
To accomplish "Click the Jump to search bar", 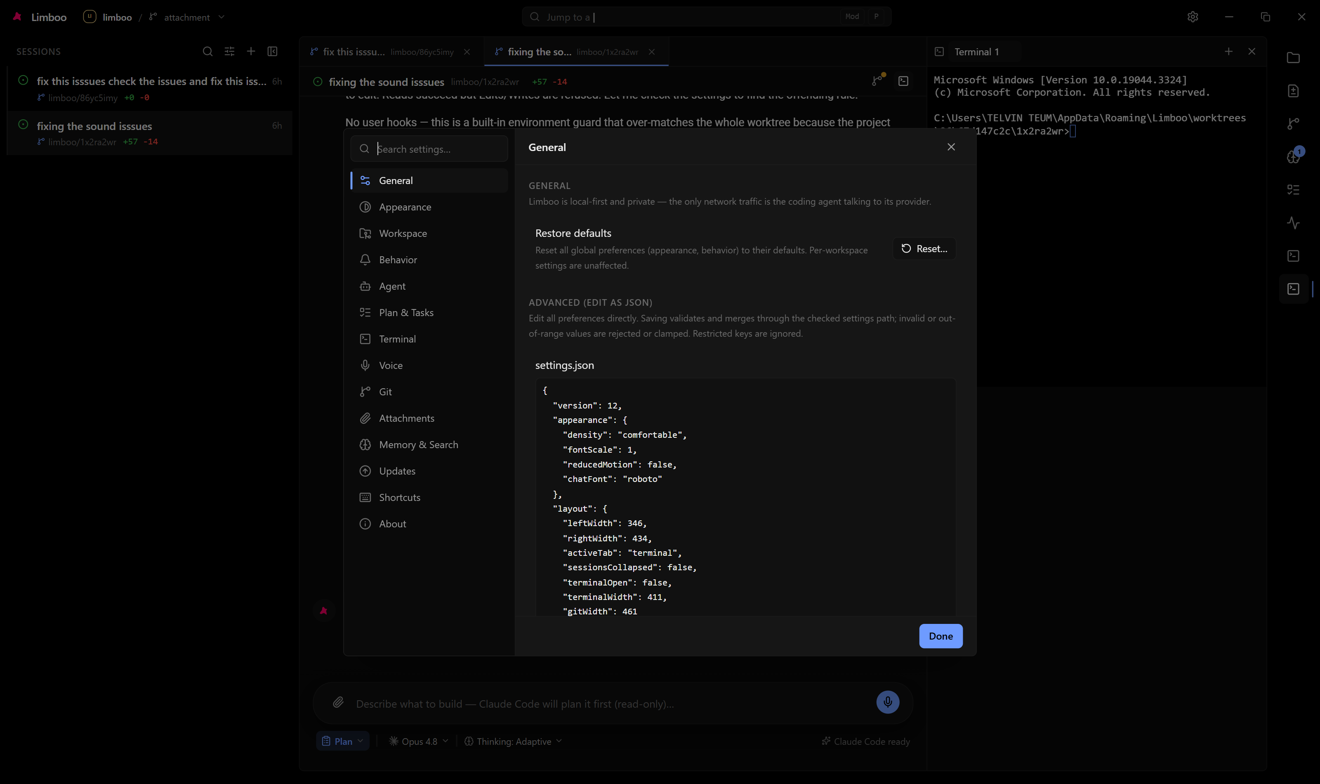I will click(x=707, y=17).
